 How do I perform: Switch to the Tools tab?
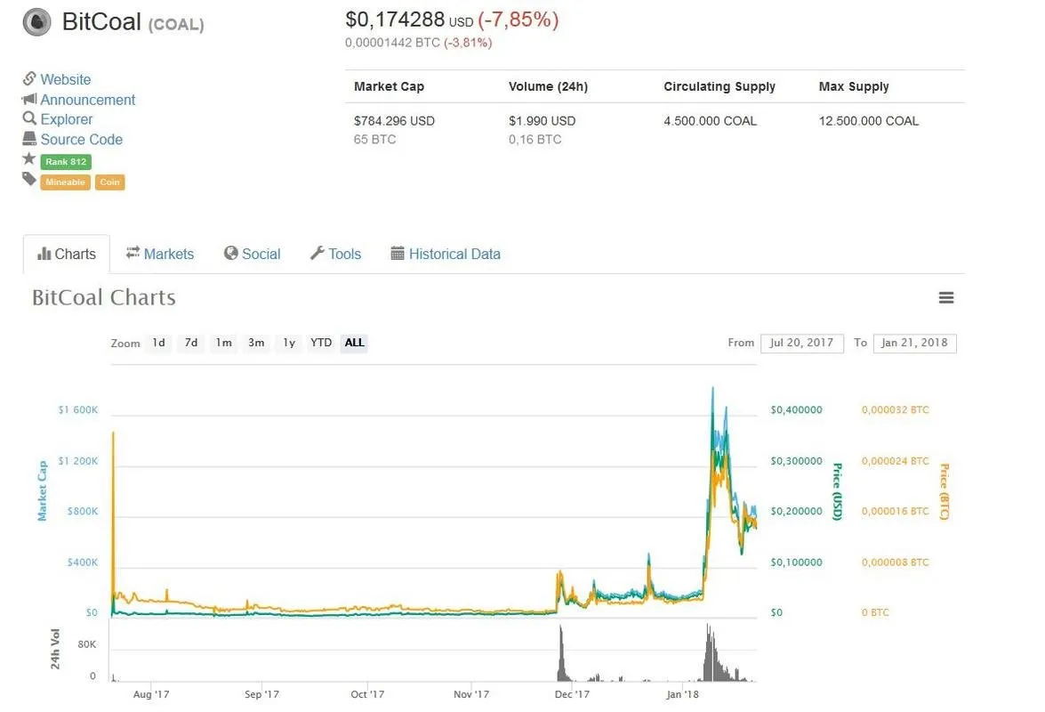pos(335,254)
